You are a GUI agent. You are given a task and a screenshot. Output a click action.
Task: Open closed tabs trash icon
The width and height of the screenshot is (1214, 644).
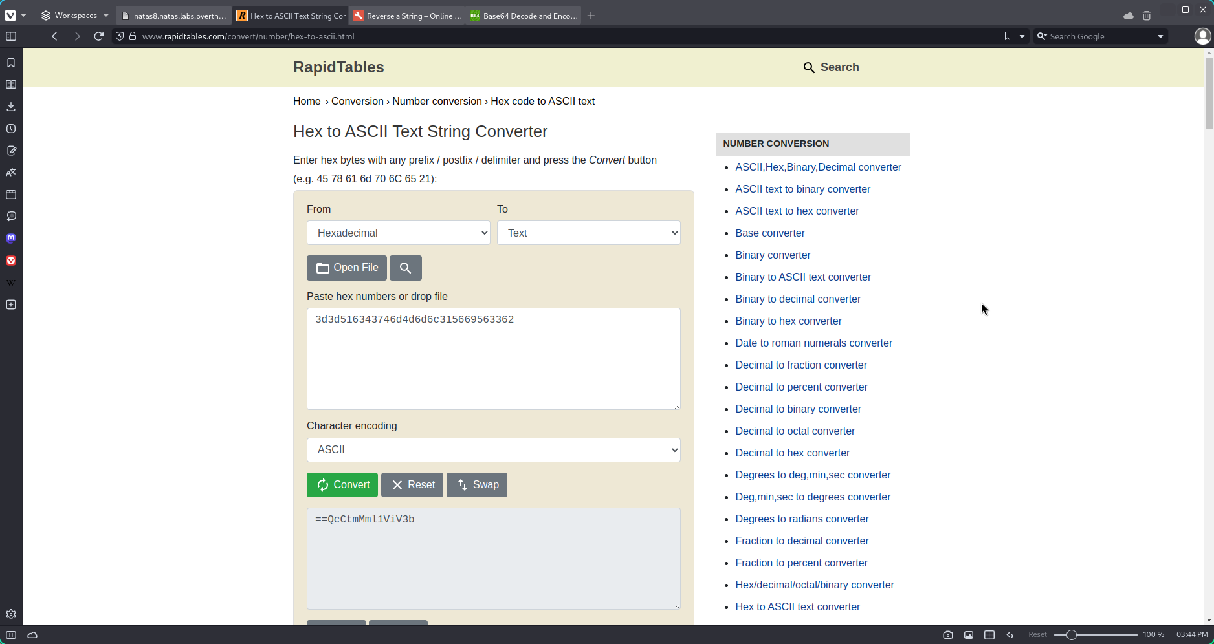pos(1147,16)
